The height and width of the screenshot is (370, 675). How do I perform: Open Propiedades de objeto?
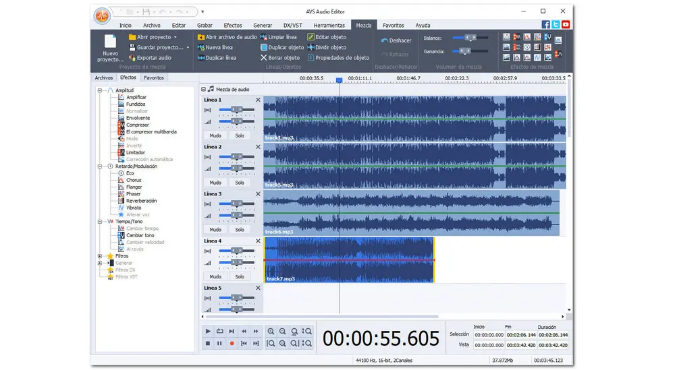tap(338, 57)
